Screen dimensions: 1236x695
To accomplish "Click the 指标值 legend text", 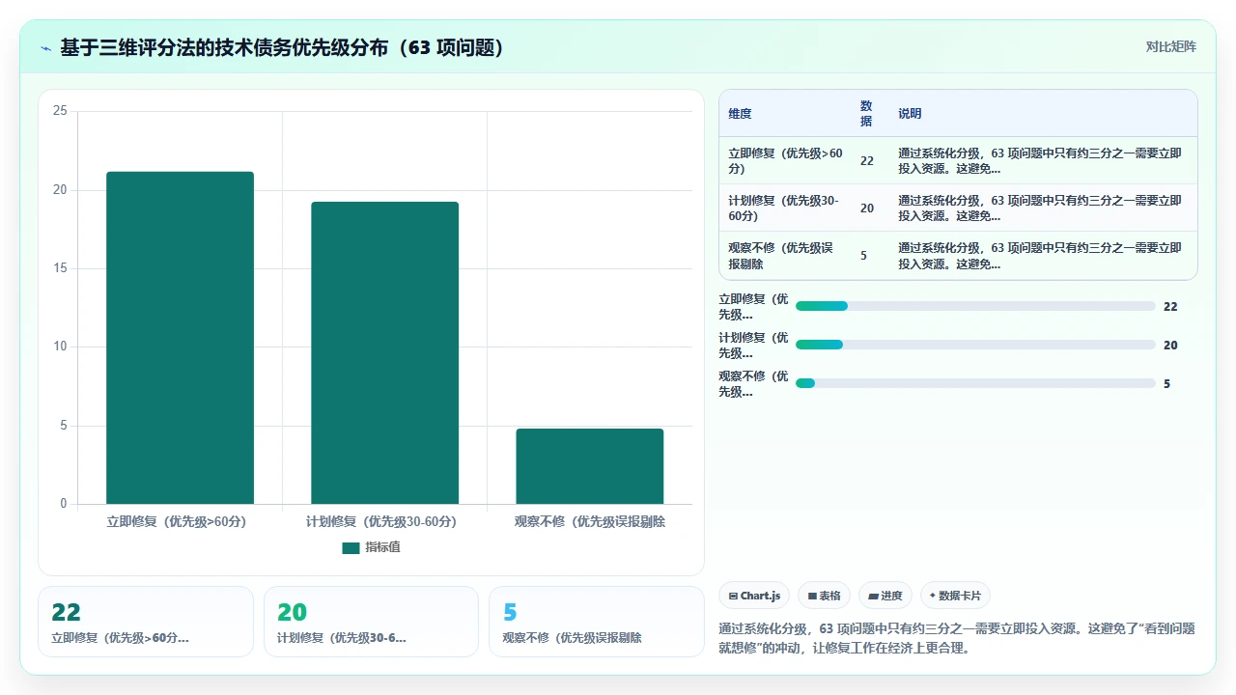I will pos(382,547).
